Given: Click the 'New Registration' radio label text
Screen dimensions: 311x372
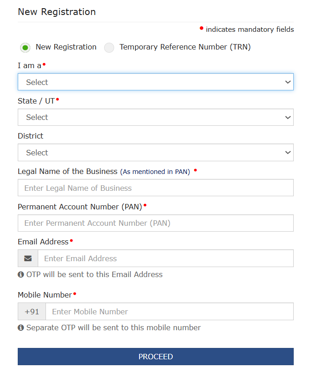Looking at the screenshot, I should click(66, 47).
